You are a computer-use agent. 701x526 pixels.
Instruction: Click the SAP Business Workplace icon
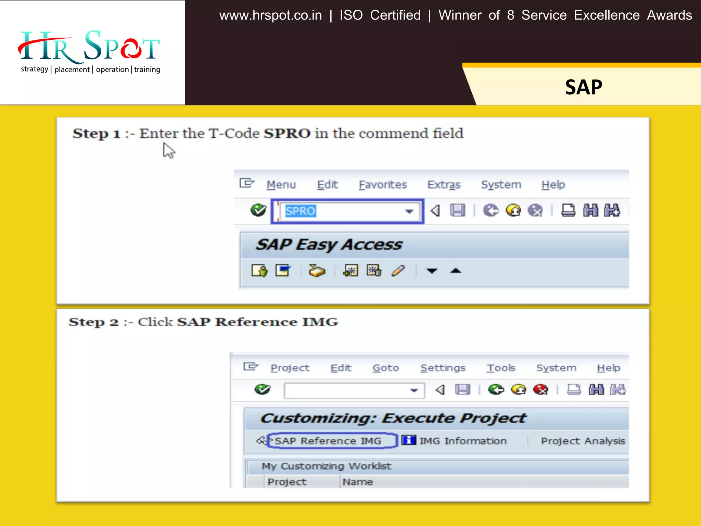click(x=317, y=271)
